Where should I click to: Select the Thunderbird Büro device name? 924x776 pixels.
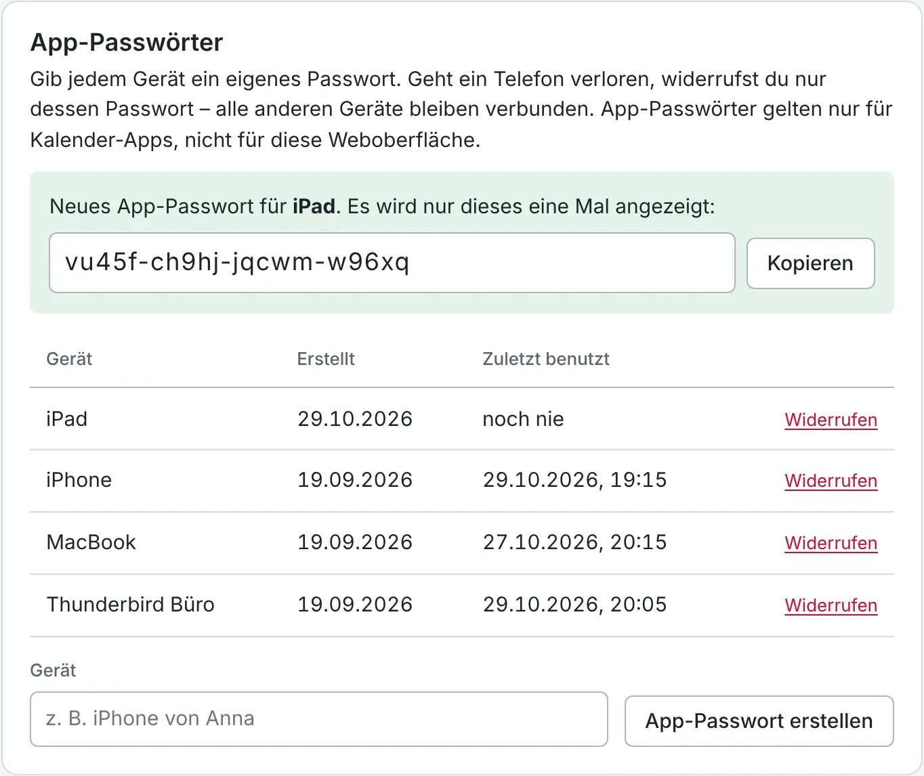click(131, 605)
